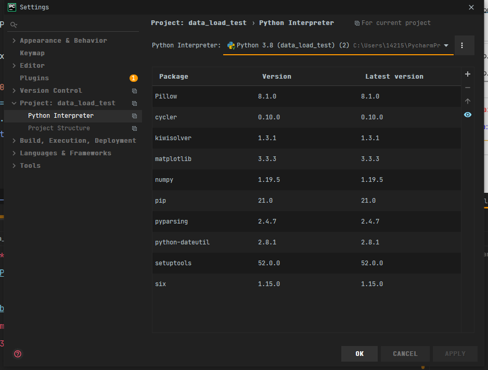
Task: Click the search magnifier icon
Action: coord(14,24)
